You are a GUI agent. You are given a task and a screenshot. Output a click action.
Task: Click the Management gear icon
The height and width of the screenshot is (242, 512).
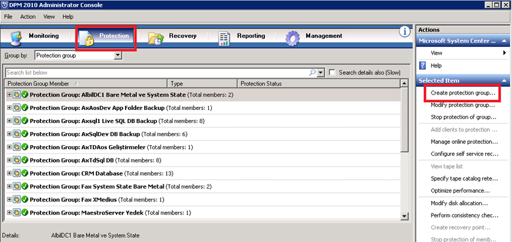coord(292,39)
